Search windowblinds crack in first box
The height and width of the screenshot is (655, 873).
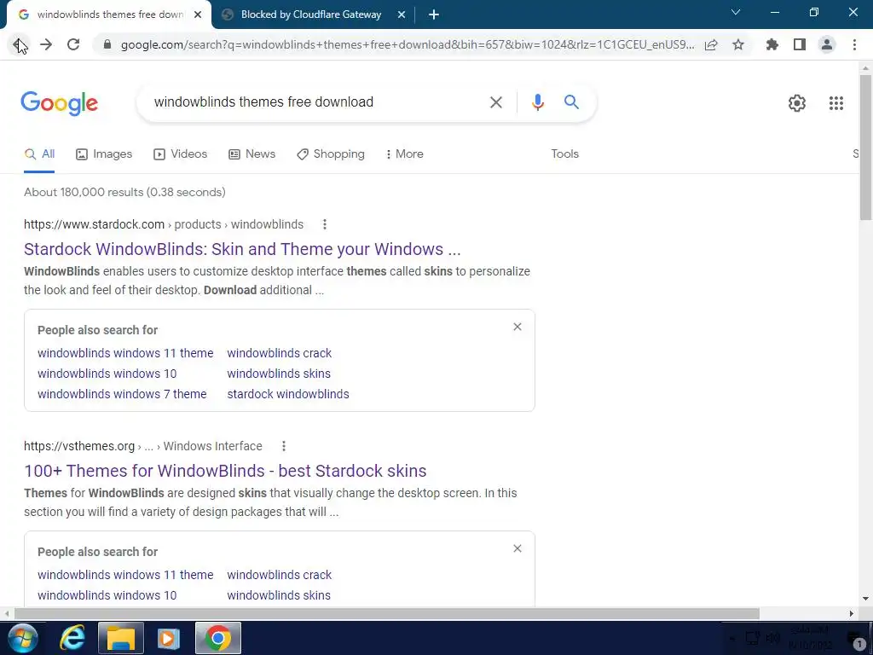coord(279,353)
